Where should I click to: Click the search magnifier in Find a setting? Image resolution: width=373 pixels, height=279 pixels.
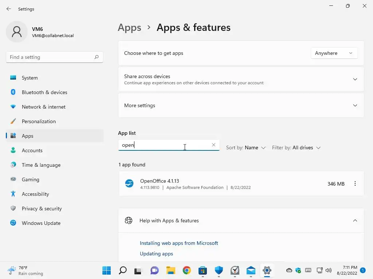coord(97,57)
